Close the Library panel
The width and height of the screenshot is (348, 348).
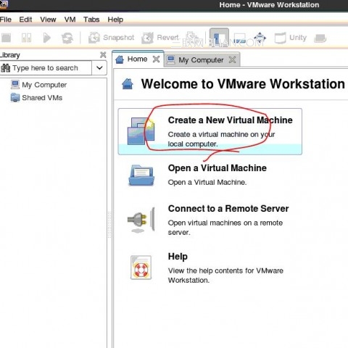click(103, 55)
